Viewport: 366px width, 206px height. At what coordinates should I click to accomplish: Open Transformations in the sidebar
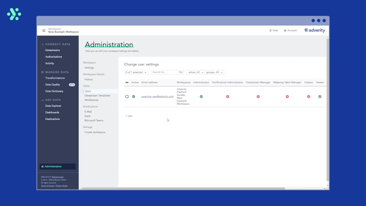tap(55, 78)
